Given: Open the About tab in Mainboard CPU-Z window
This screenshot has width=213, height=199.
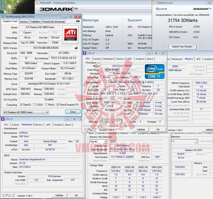Looking at the screenshot, I should [68, 124].
